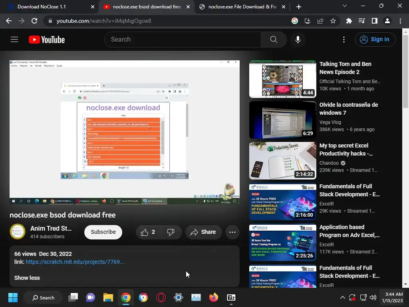Click the Share button
This screenshot has width=409, height=307.
pyautogui.click(x=203, y=232)
